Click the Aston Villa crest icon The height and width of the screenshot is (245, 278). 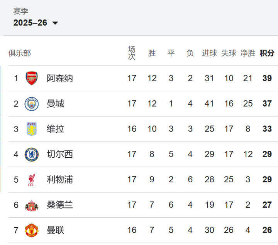pyautogui.click(x=32, y=129)
